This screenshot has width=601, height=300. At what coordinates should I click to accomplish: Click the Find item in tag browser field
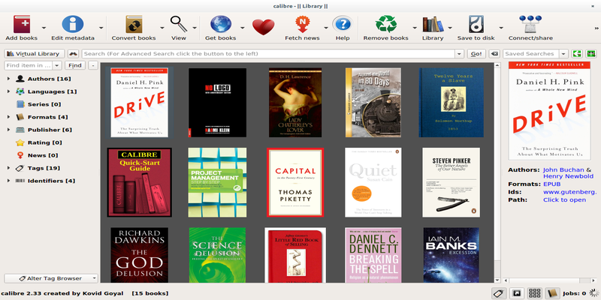[29, 65]
